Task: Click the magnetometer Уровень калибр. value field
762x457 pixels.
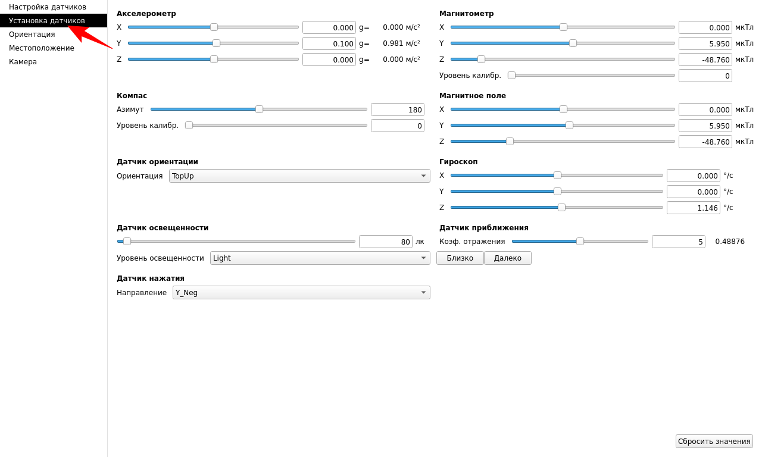Action: point(705,76)
